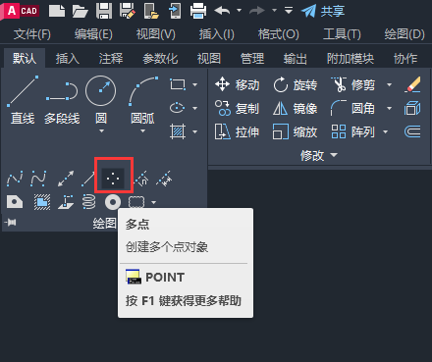Redo the last undone action
The image size is (432, 362).
257,11
